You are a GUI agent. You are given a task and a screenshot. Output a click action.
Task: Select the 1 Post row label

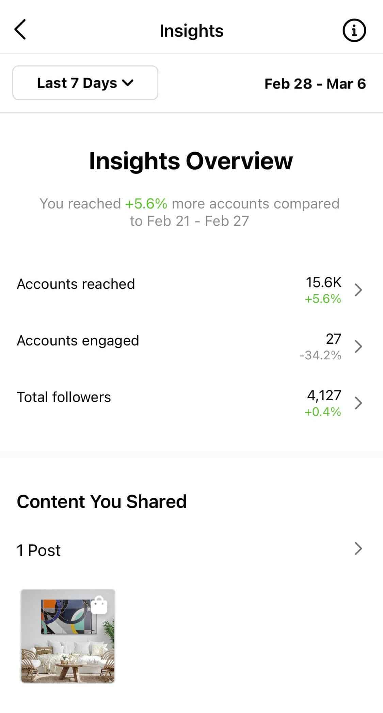click(39, 550)
